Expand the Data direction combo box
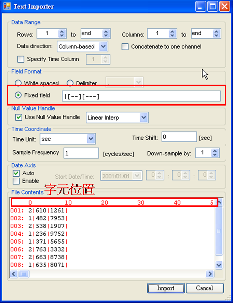233x303 pixels. point(103,46)
